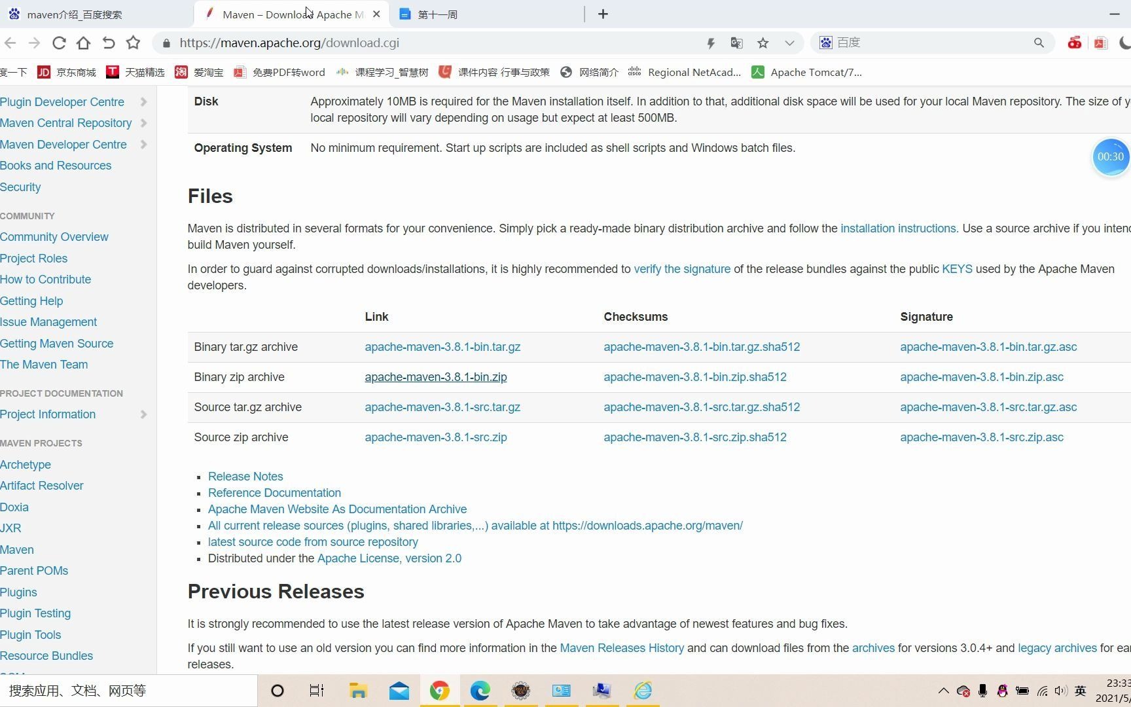
Task: Open Microsoft Edge from the taskbar
Action: coord(480,691)
